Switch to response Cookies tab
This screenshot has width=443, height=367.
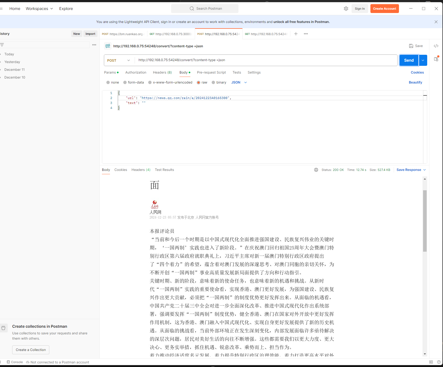pyautogui.click(x=121, y=170)
